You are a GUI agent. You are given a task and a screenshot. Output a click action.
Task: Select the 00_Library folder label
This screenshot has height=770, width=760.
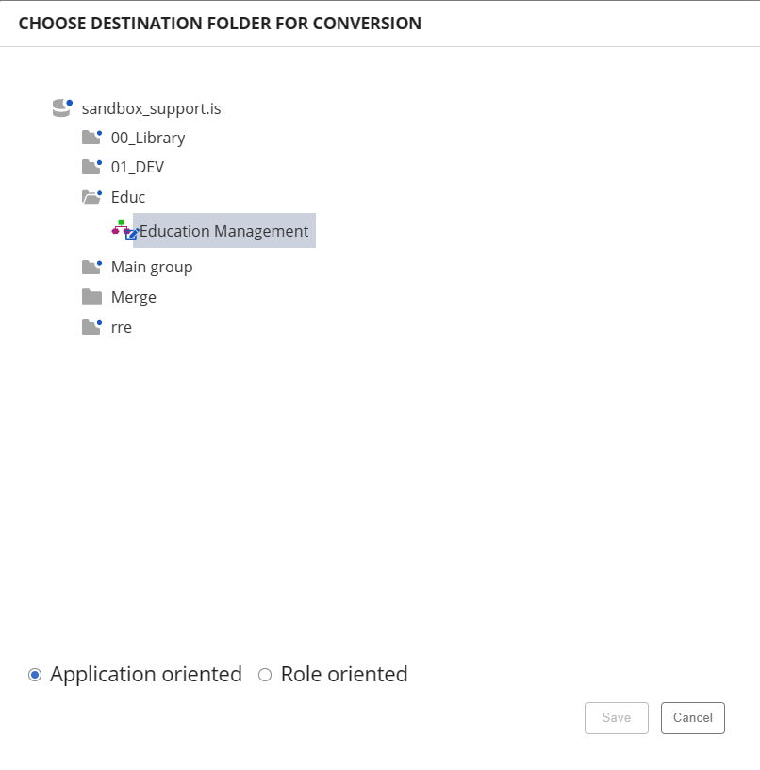(x=148, y=138)
